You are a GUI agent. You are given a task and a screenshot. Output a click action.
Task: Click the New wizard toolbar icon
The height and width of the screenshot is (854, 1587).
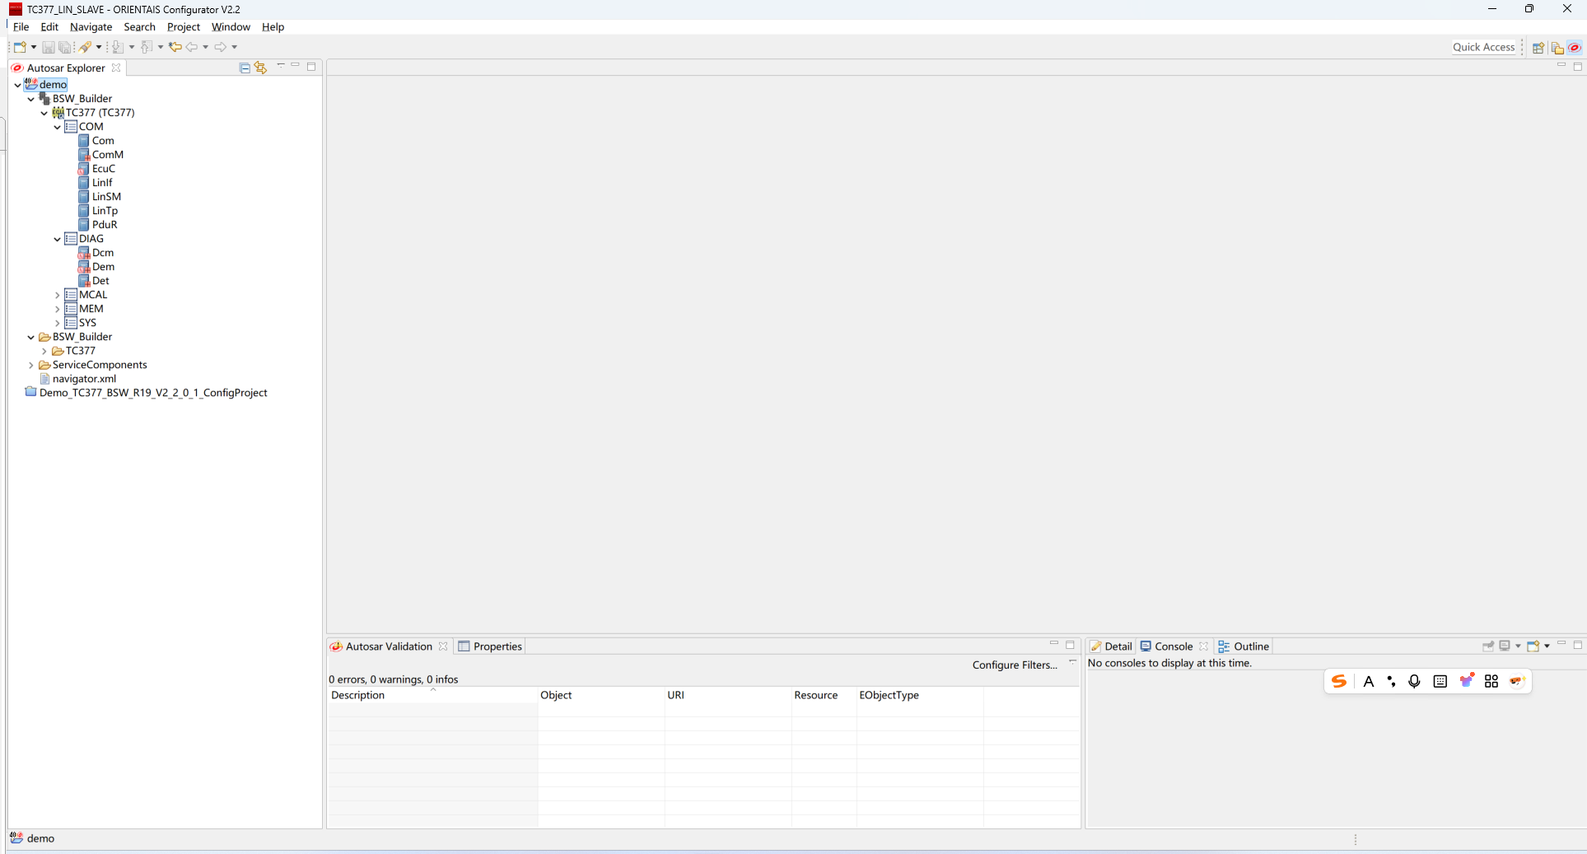(20, 47)
